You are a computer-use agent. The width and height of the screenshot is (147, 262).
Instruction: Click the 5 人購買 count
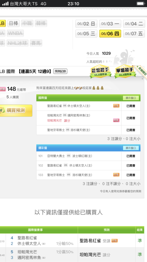coord(13,97)
